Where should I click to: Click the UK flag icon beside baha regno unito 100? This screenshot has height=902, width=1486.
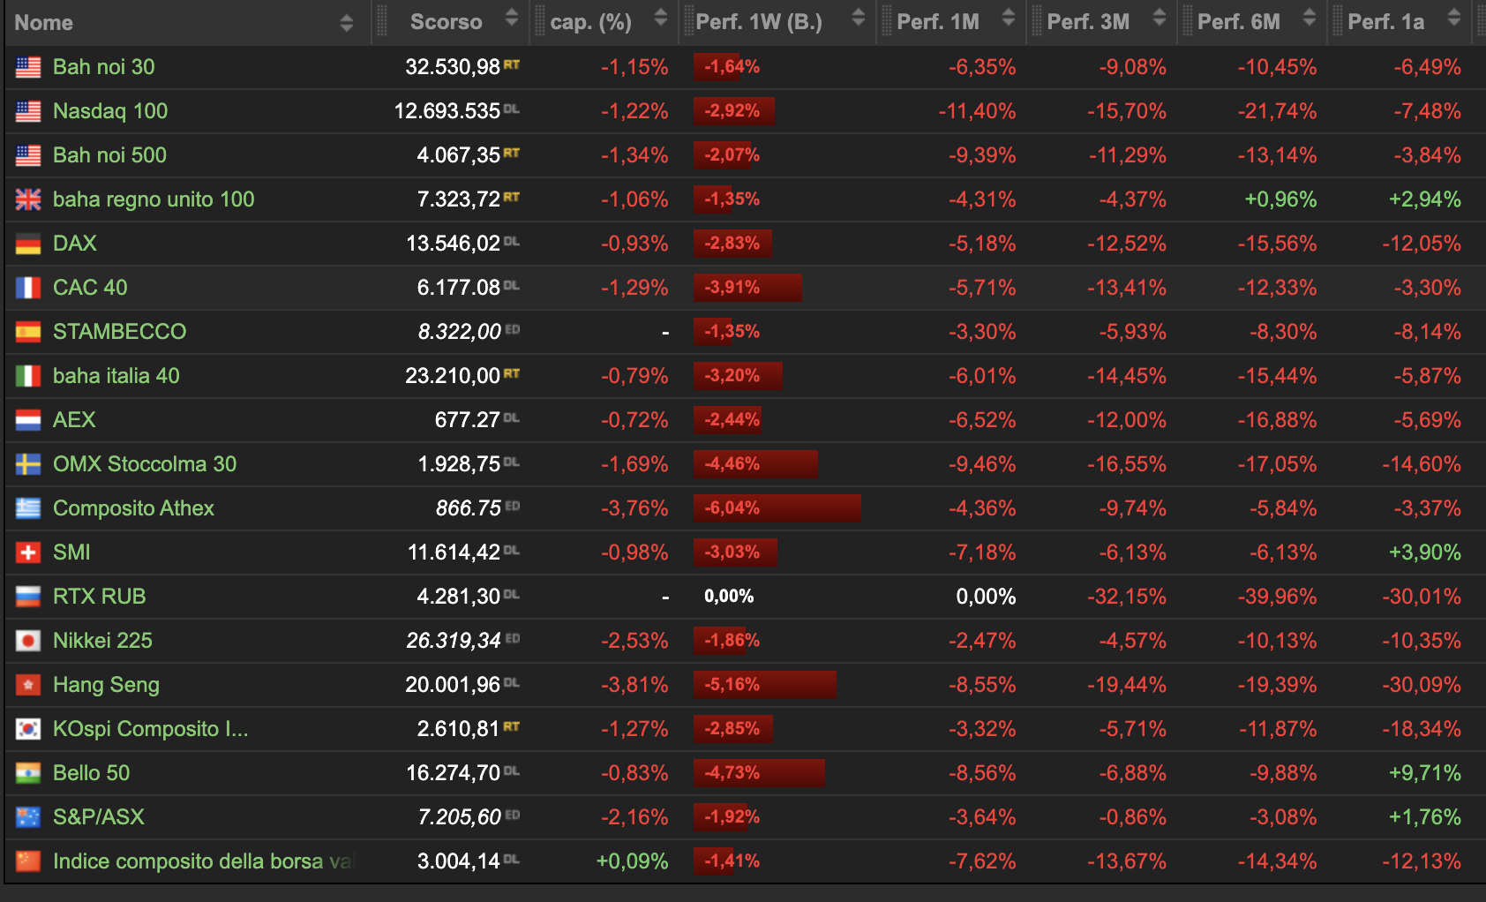(28, 199)
